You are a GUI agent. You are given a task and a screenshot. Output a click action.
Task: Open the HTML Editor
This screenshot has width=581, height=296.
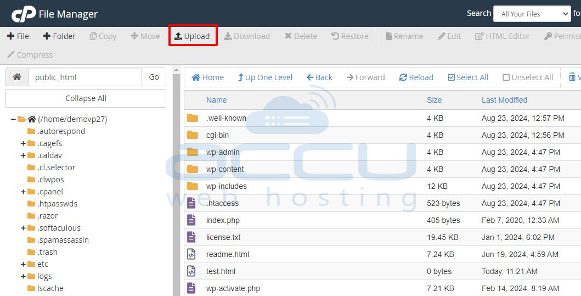click(503, 36)
